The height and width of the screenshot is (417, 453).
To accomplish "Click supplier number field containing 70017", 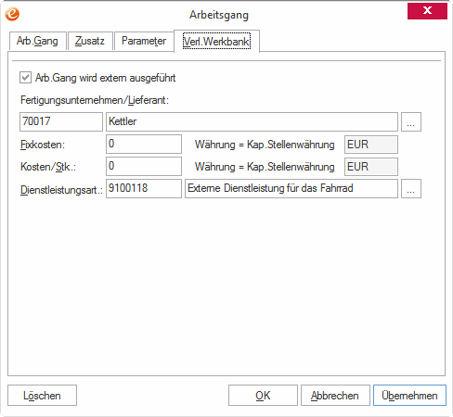I will point(61,121).
